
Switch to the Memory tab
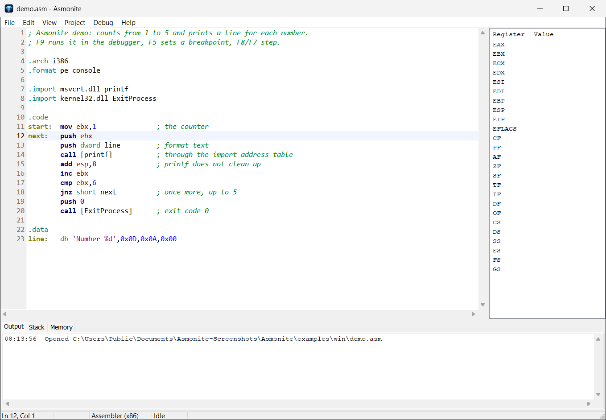click(62, 327)
